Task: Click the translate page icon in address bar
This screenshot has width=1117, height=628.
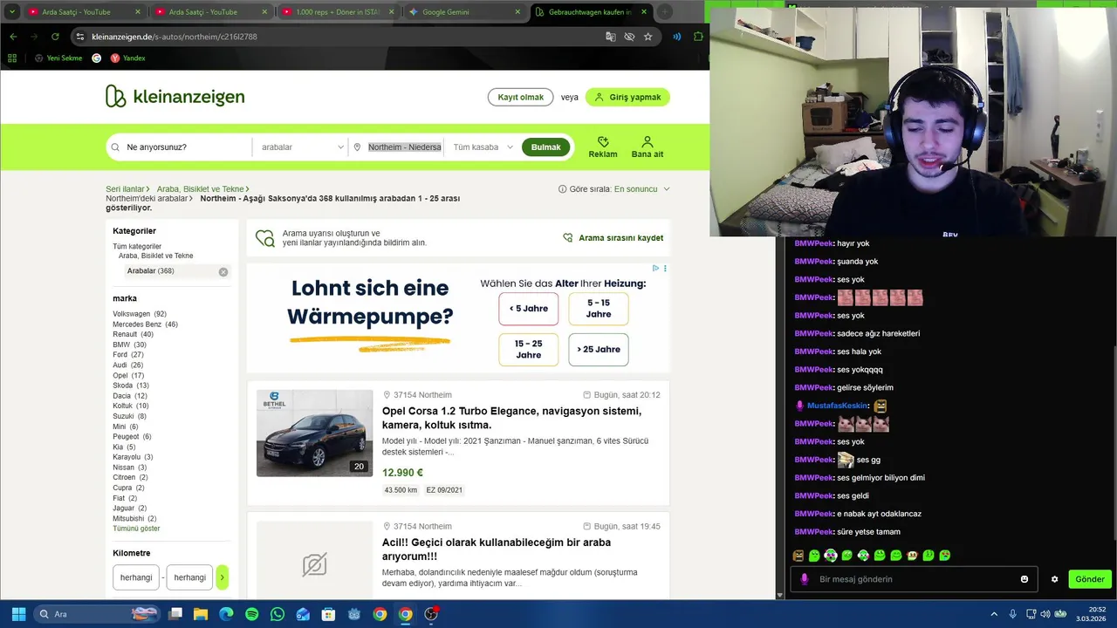Action: (611, 37)
